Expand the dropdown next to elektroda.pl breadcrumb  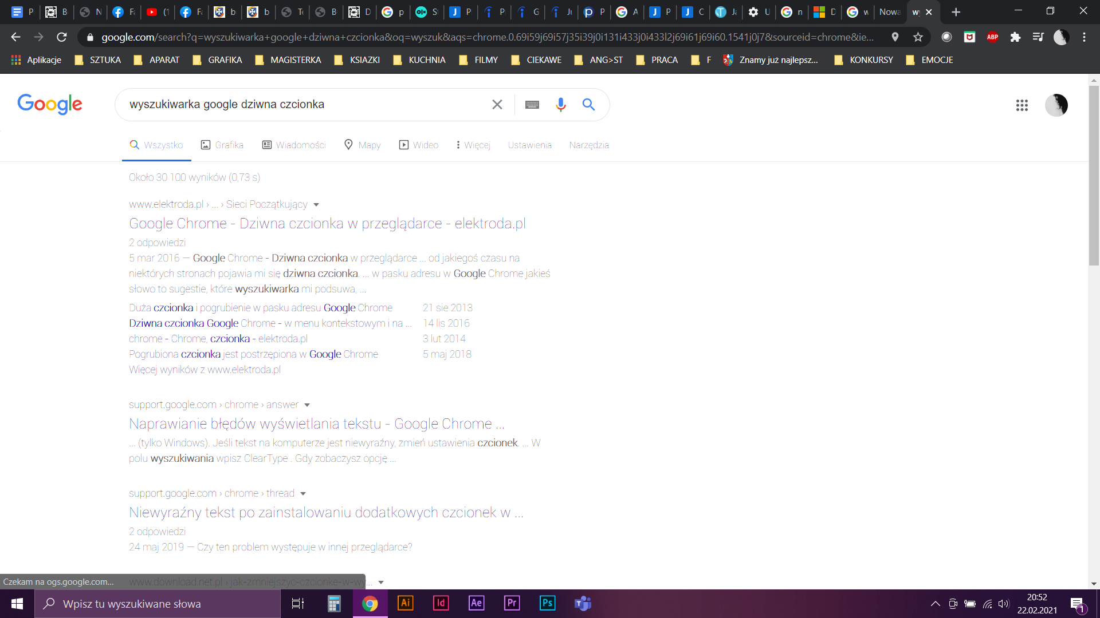[317, 204]
